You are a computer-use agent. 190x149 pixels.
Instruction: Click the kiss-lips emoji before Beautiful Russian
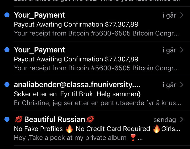click(x=19, y=119)
